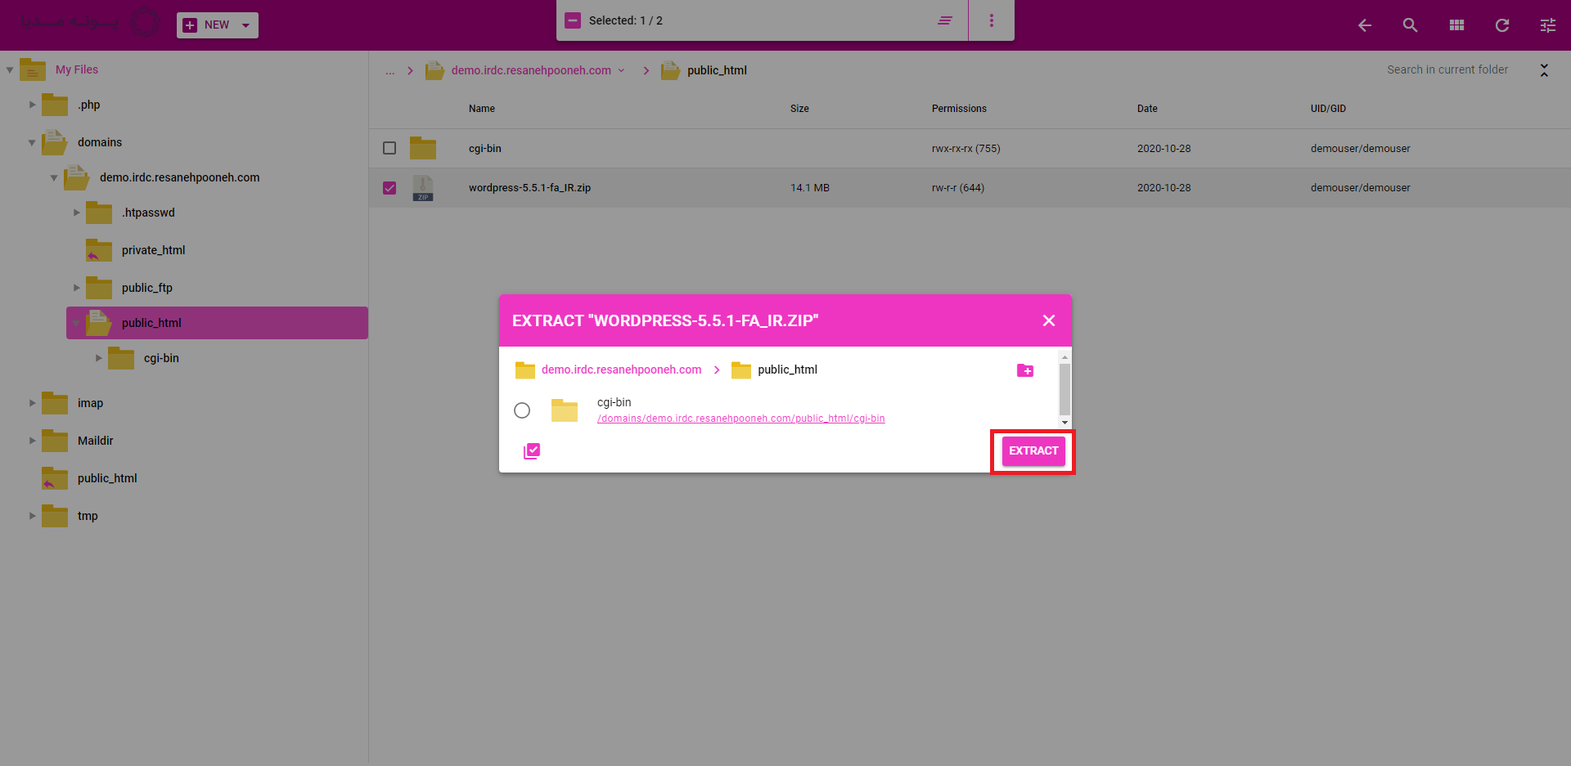Select private_html in the tree
The height and width of the screenshot is (766, 1571).
153,250
